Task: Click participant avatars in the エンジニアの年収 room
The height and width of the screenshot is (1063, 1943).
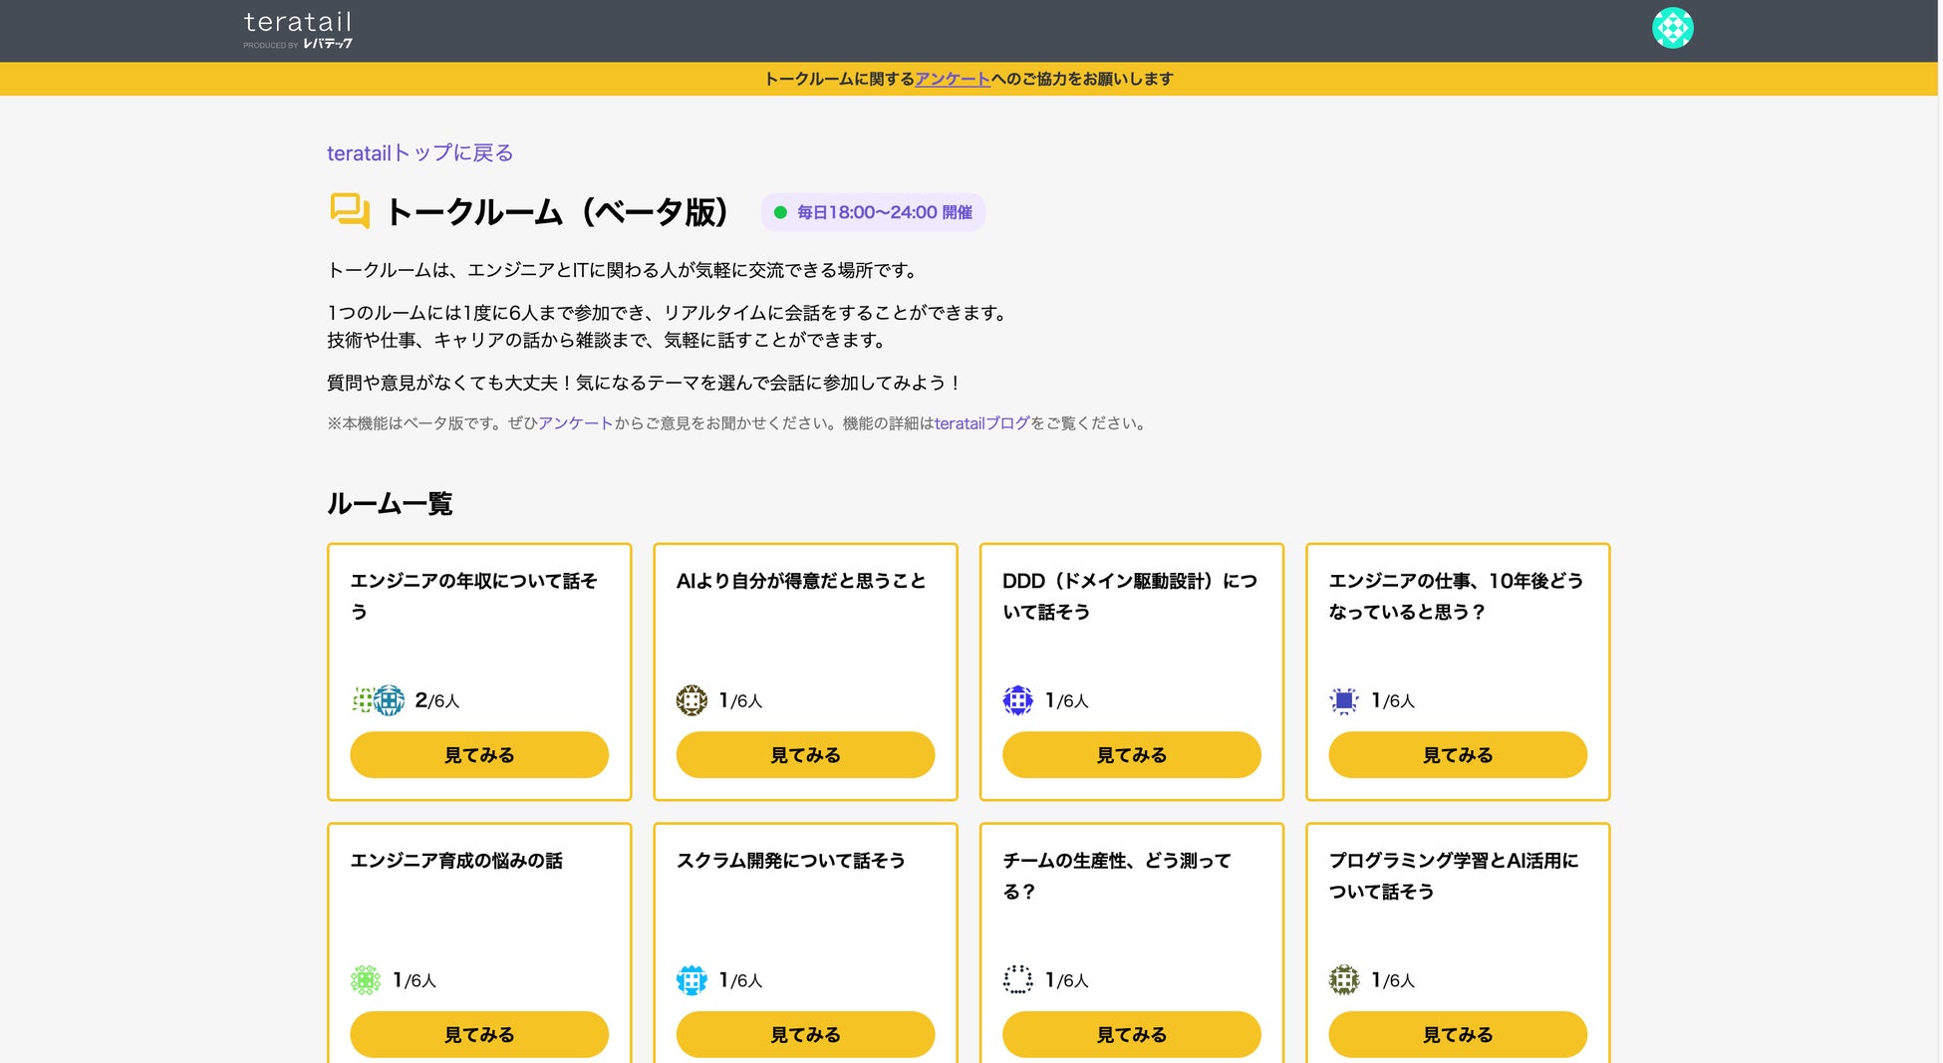Action: click(379, 700)
